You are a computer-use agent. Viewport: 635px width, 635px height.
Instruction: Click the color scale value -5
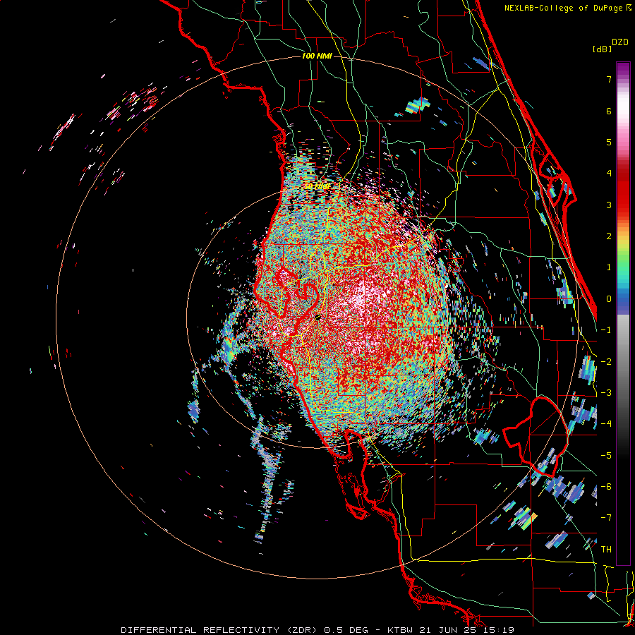pyautogui.click(x=606, y=456)
